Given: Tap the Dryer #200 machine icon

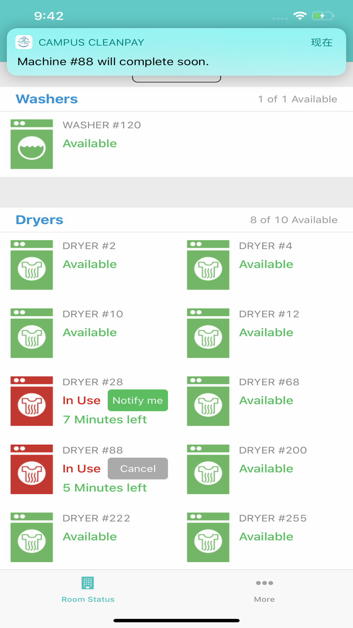Looking at the screenshot, I should click(x=208, y=469).
